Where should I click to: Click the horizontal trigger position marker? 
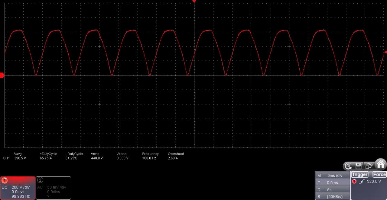pos(194,2)
